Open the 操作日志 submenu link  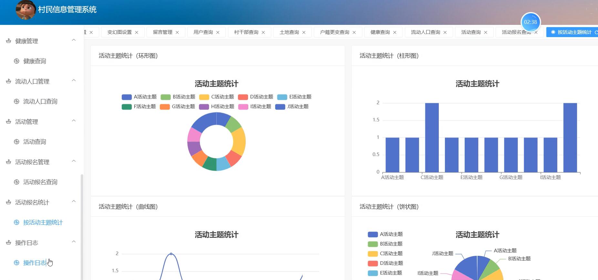click(x=35, y=263)
